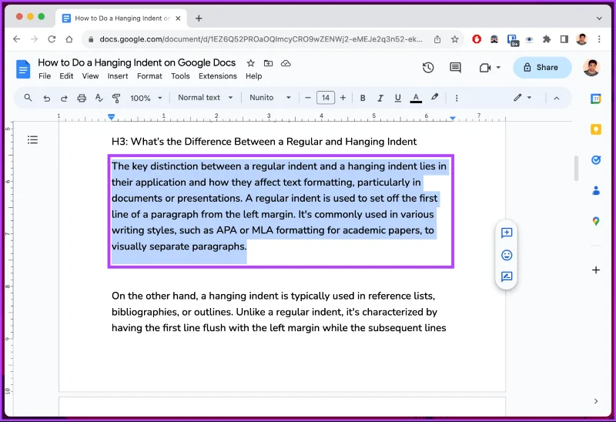Open Chrome home page button

pos(69,39)
